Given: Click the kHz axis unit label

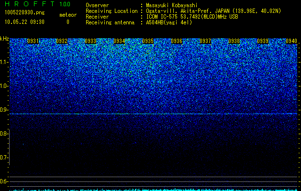Looking at the screenshot, I should 4,39.
